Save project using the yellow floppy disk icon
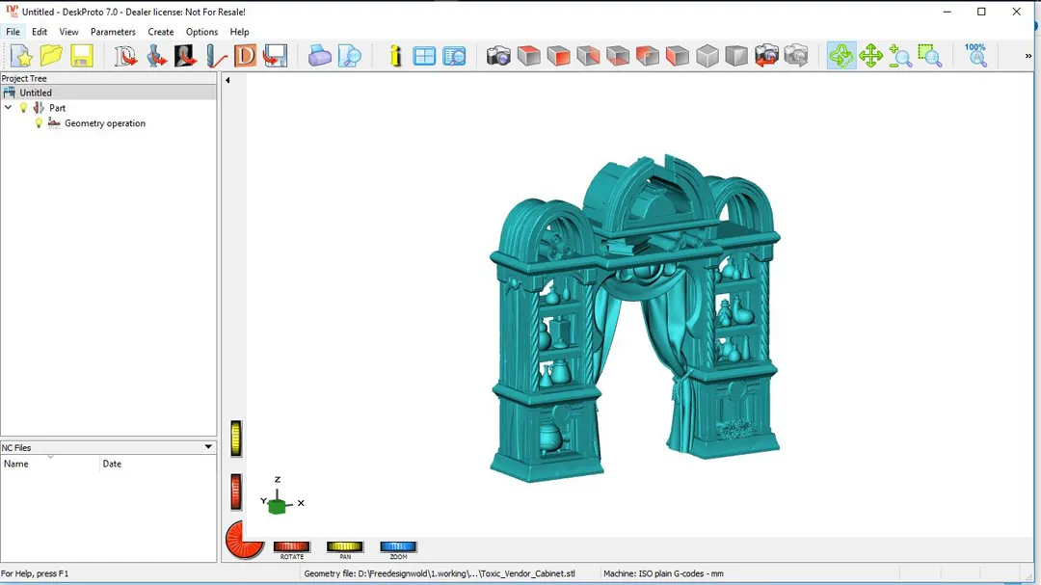This screenshot has width=1041, height=585. (81, 56)
